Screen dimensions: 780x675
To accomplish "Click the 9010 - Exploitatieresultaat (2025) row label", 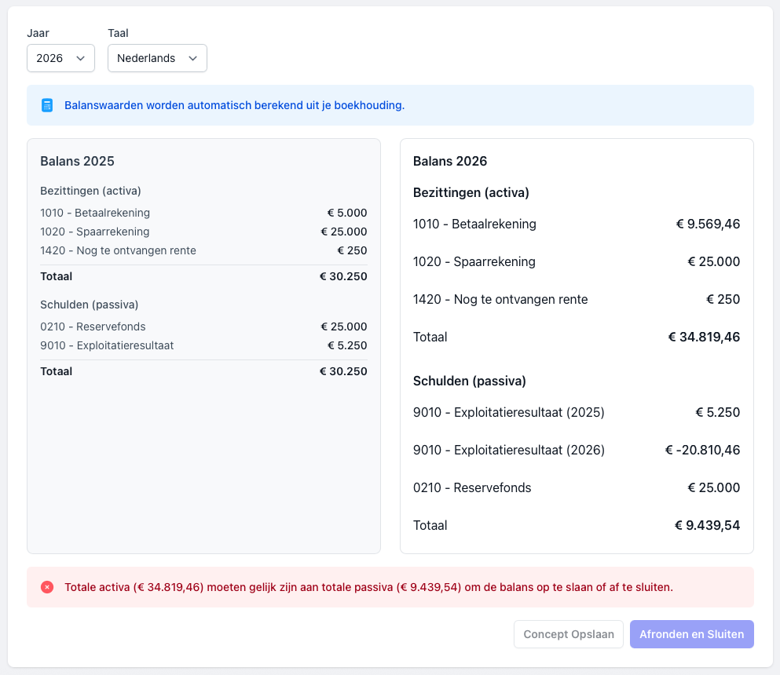I will [508, 412].
